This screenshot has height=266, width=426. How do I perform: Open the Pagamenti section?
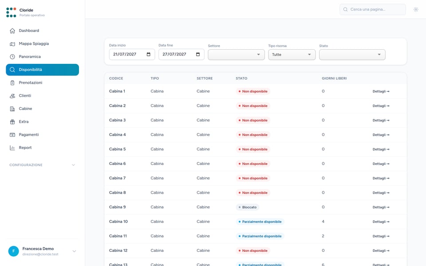click(x=43, y=135)
